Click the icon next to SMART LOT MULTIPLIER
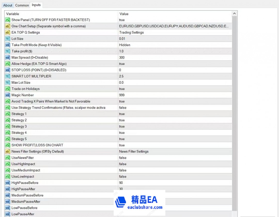Screen dimensions: 279x217 point(7,76)
